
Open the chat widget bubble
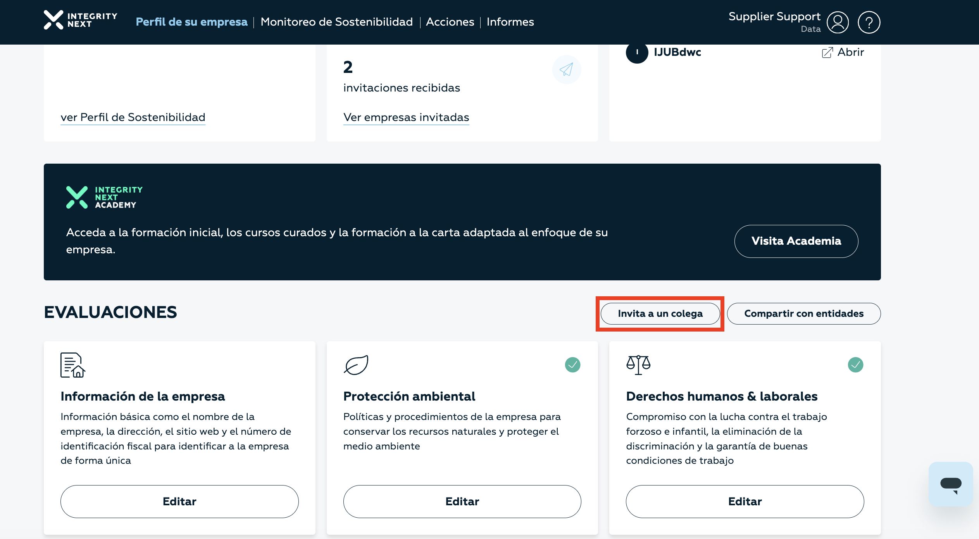tap(950, 484)
